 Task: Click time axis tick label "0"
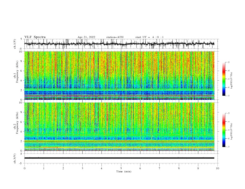(x=24, y=168)
